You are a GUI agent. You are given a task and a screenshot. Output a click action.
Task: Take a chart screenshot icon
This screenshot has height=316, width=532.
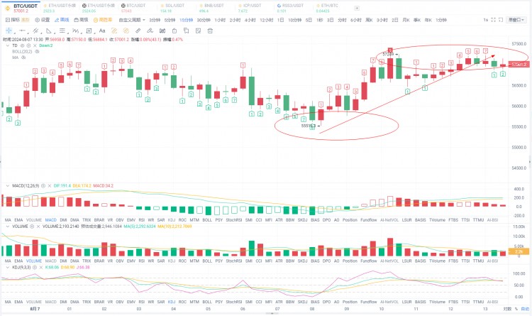[501, 20]
